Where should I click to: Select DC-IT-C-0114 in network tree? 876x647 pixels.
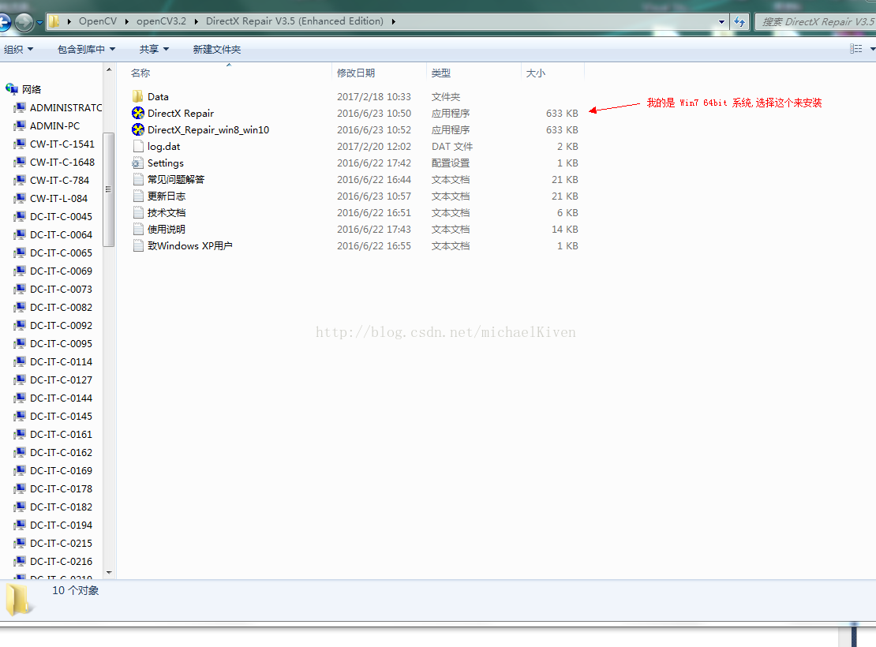(61, 361)
